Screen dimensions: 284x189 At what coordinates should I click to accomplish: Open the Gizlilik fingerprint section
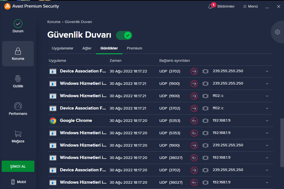(x=18, y=81)
